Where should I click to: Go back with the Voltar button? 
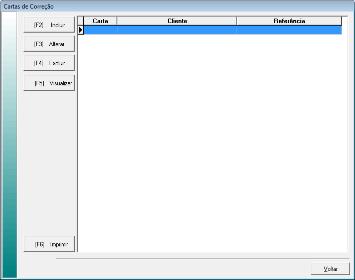click(x=330, y=269)
